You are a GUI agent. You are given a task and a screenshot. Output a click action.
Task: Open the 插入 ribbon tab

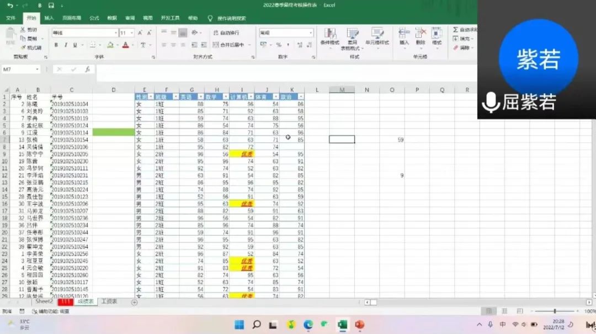[49, 18]
